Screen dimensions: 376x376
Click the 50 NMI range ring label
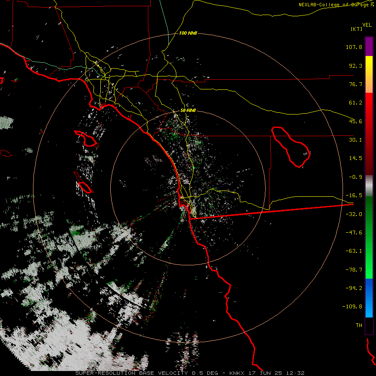[x=188, y=111]
